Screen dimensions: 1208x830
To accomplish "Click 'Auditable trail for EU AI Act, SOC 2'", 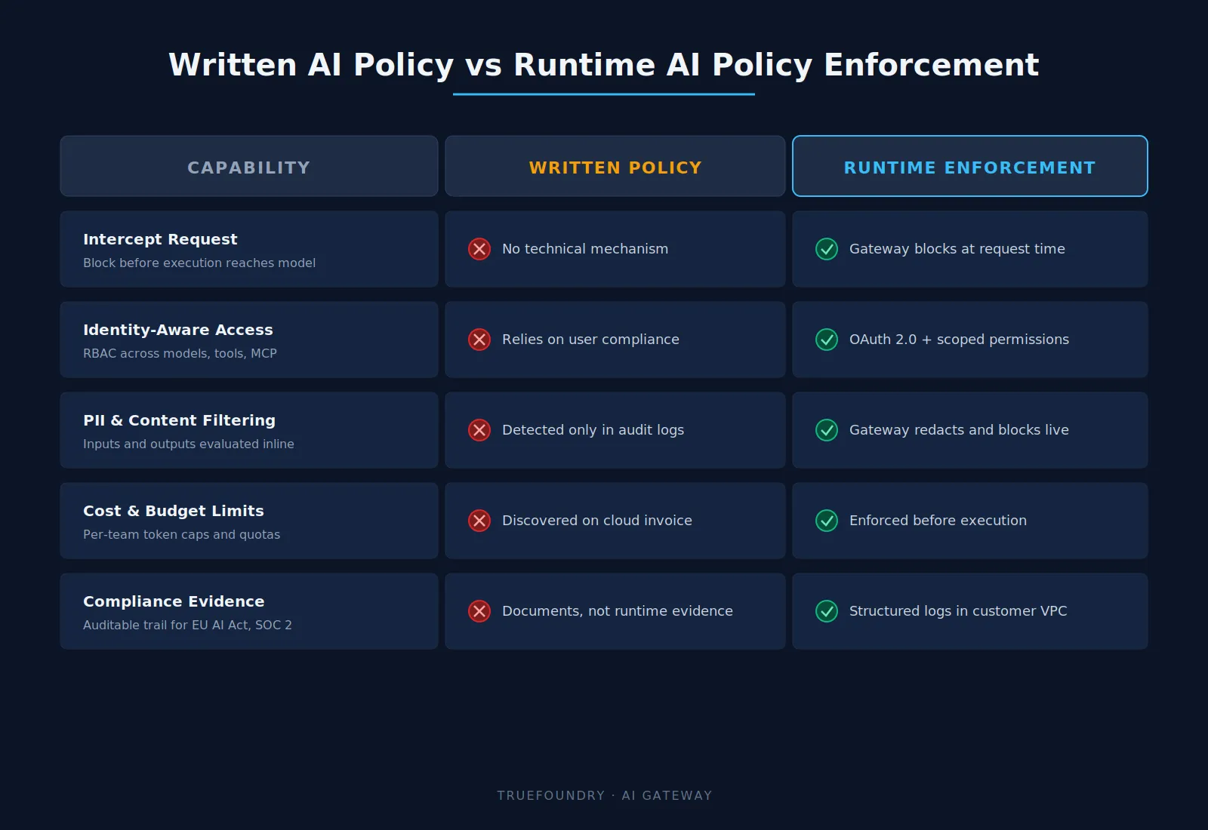I will coord(187,625).
